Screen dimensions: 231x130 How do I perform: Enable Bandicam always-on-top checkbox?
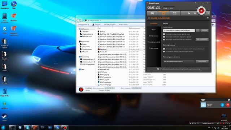pos(164,34)
